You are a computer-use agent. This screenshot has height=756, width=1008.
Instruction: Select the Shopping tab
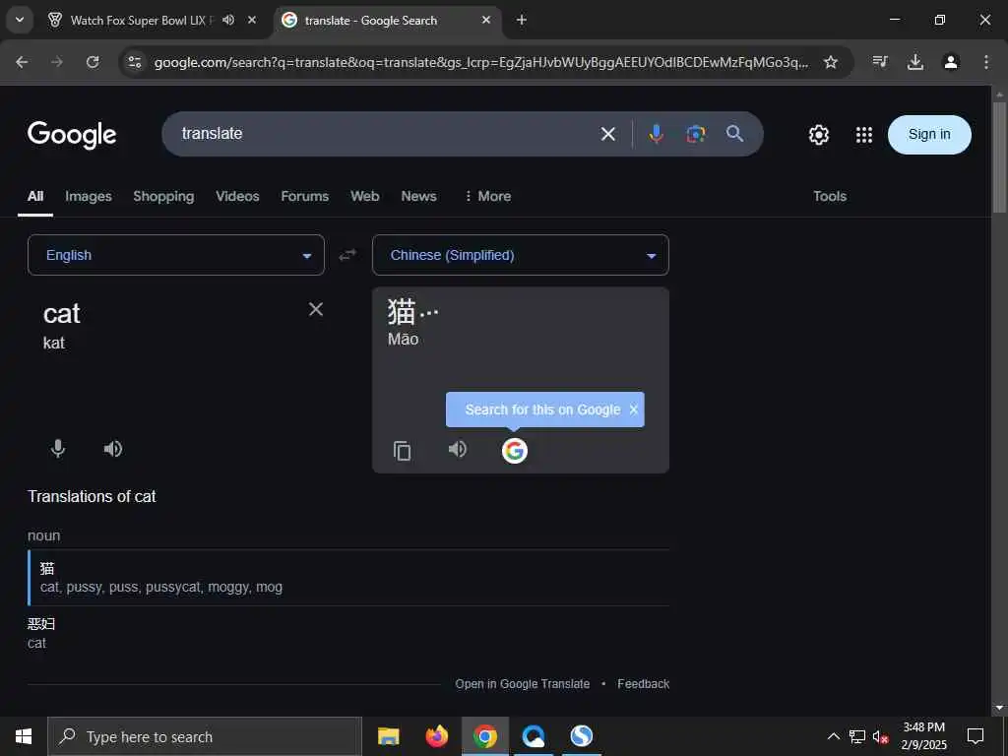[x=163, y=196]
